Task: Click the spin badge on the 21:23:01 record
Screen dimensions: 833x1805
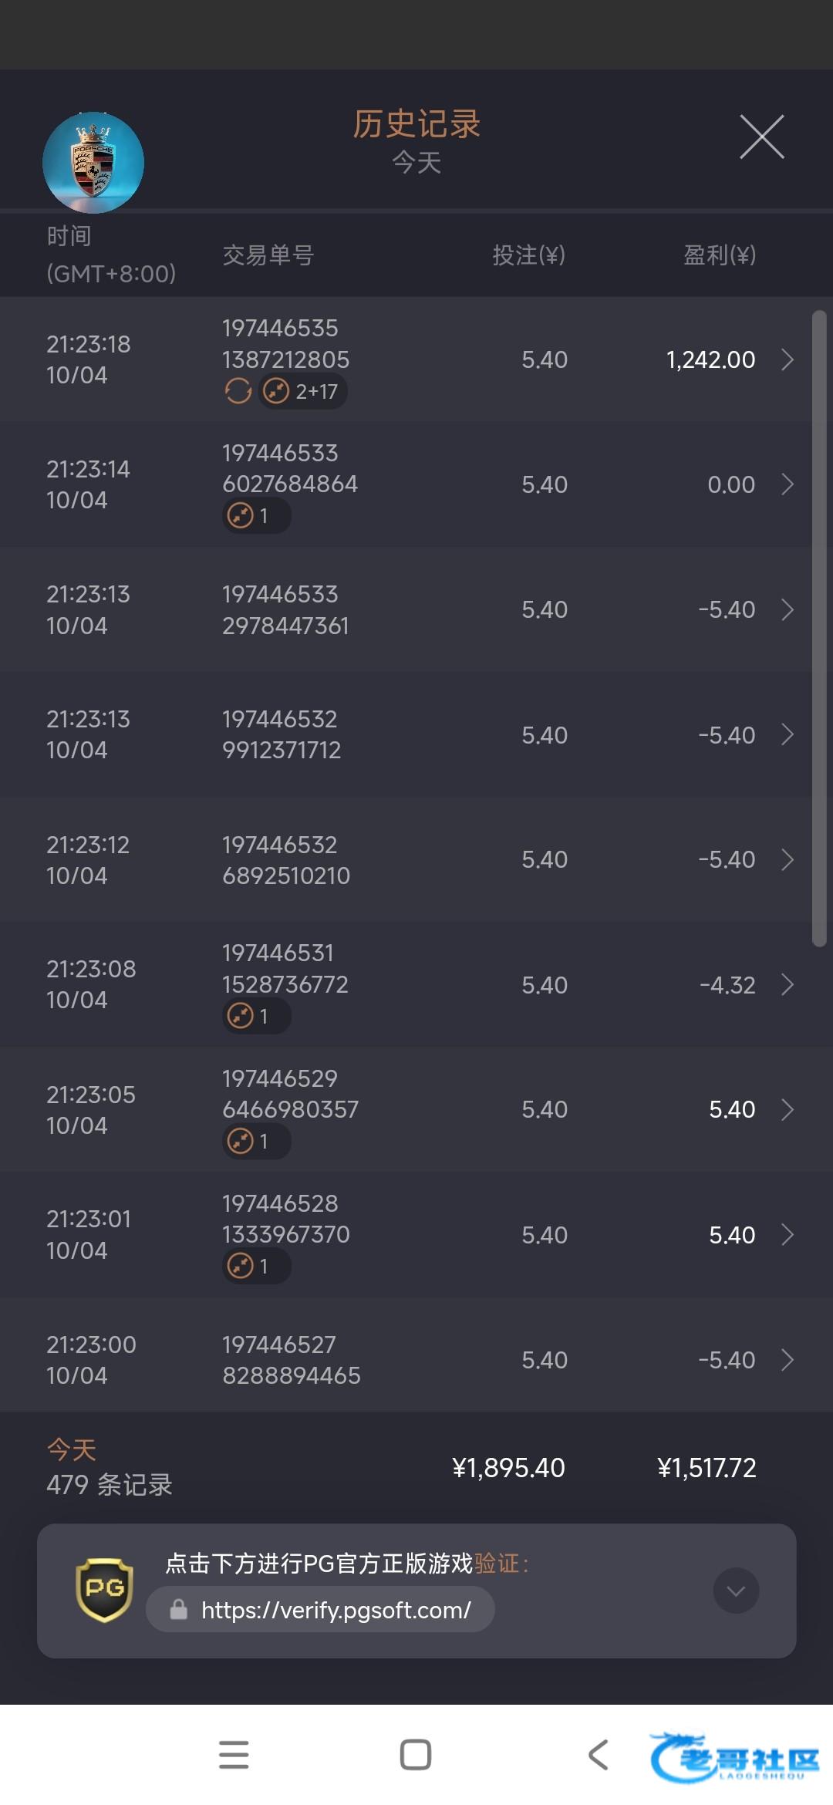Action: coord(256,1266)
